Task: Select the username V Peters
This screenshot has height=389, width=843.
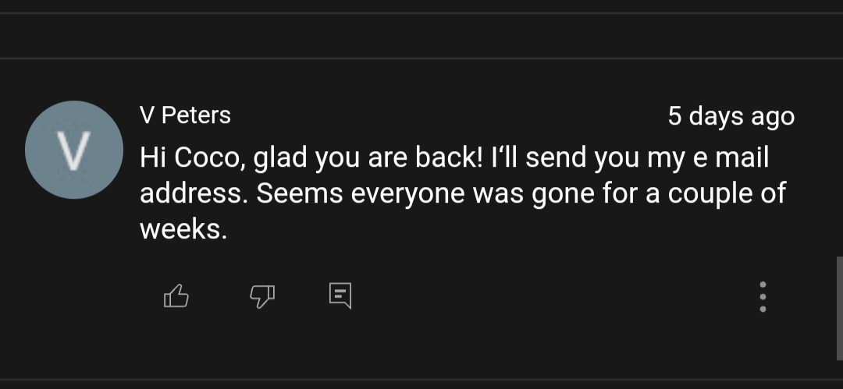Action: coord(185,115)
